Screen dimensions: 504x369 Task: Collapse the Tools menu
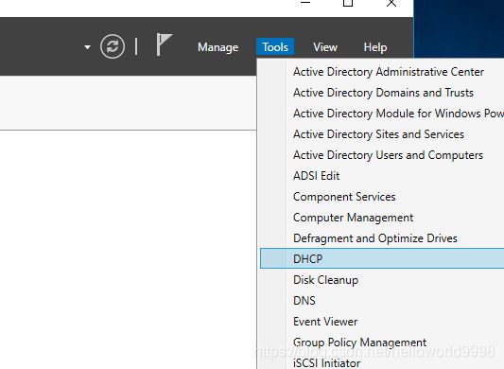[x=275, y=47]
